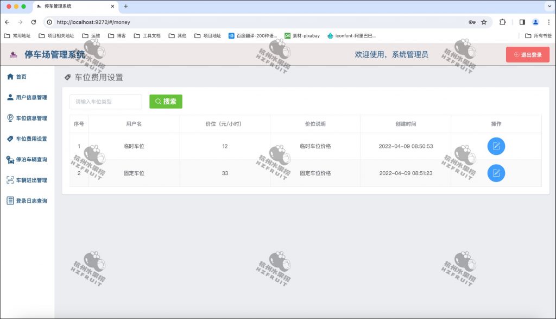
Task: Click the edit pencil icon for 固定车位
Action: click(496, 173)
